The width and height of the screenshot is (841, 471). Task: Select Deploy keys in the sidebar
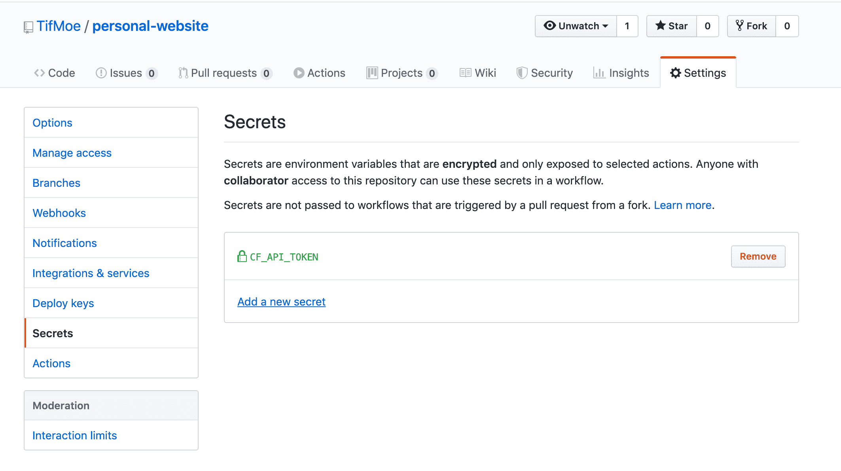click(63, 304)
